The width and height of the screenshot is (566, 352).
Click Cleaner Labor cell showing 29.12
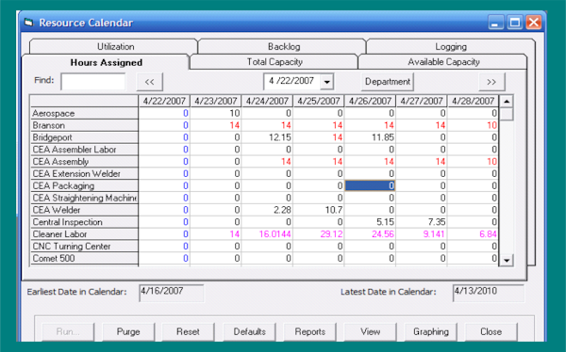click(319, 233)
